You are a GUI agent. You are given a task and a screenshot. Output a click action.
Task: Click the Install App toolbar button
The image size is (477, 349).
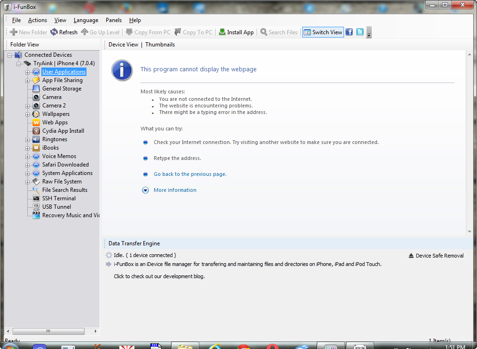click(236, 32)
